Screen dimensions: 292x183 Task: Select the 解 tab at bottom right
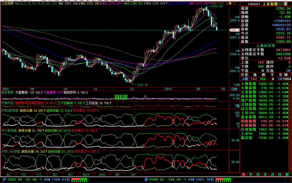(x=287, y=174)
